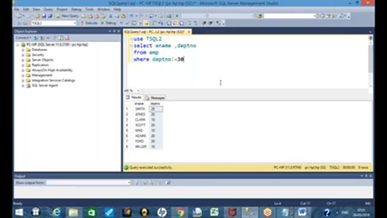The image size is (387, 218).
Task: Select Security folder in Object Explorer
Action: pyautogui.click(x=37, y=55)
